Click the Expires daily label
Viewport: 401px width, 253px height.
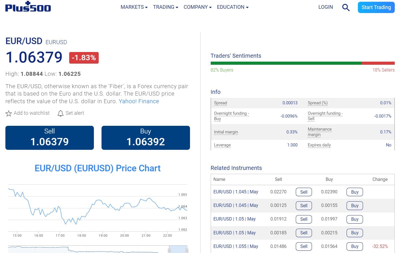coord(319,145)
